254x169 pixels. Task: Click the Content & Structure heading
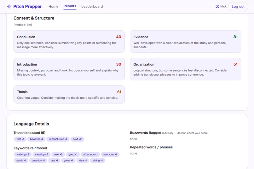pos(34,18)
